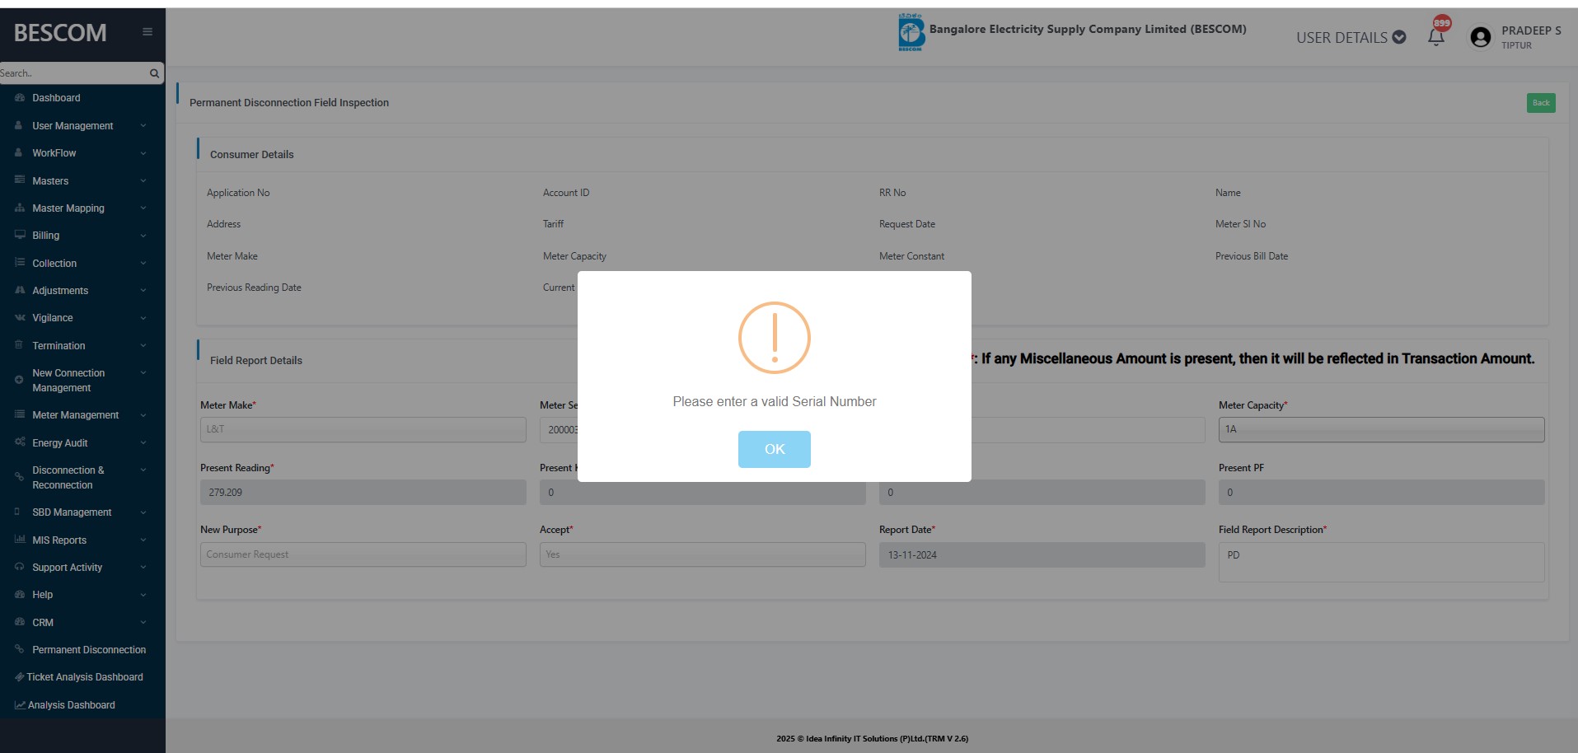Viewport: 1578px width, 753px height.
Task: Click the MIS Reports chart icon
Action: pos(20,540)
